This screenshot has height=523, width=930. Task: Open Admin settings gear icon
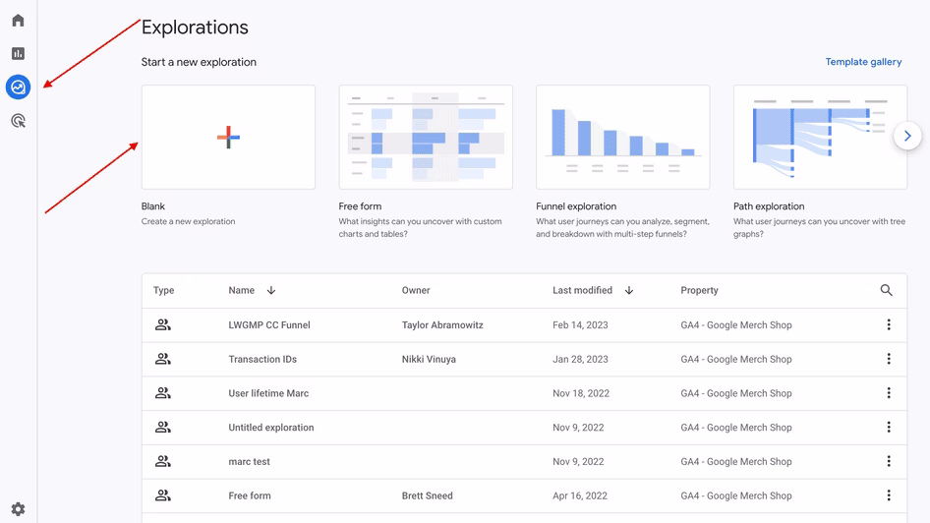18,509
